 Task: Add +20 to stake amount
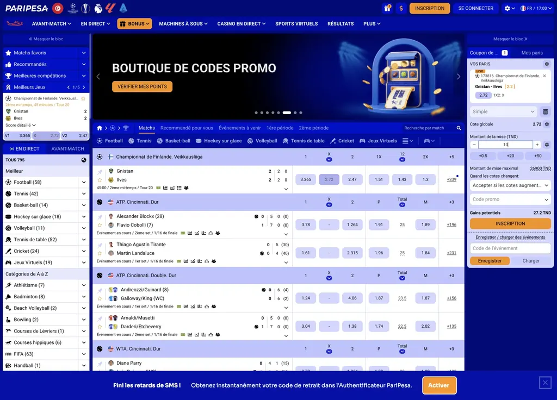510,156
